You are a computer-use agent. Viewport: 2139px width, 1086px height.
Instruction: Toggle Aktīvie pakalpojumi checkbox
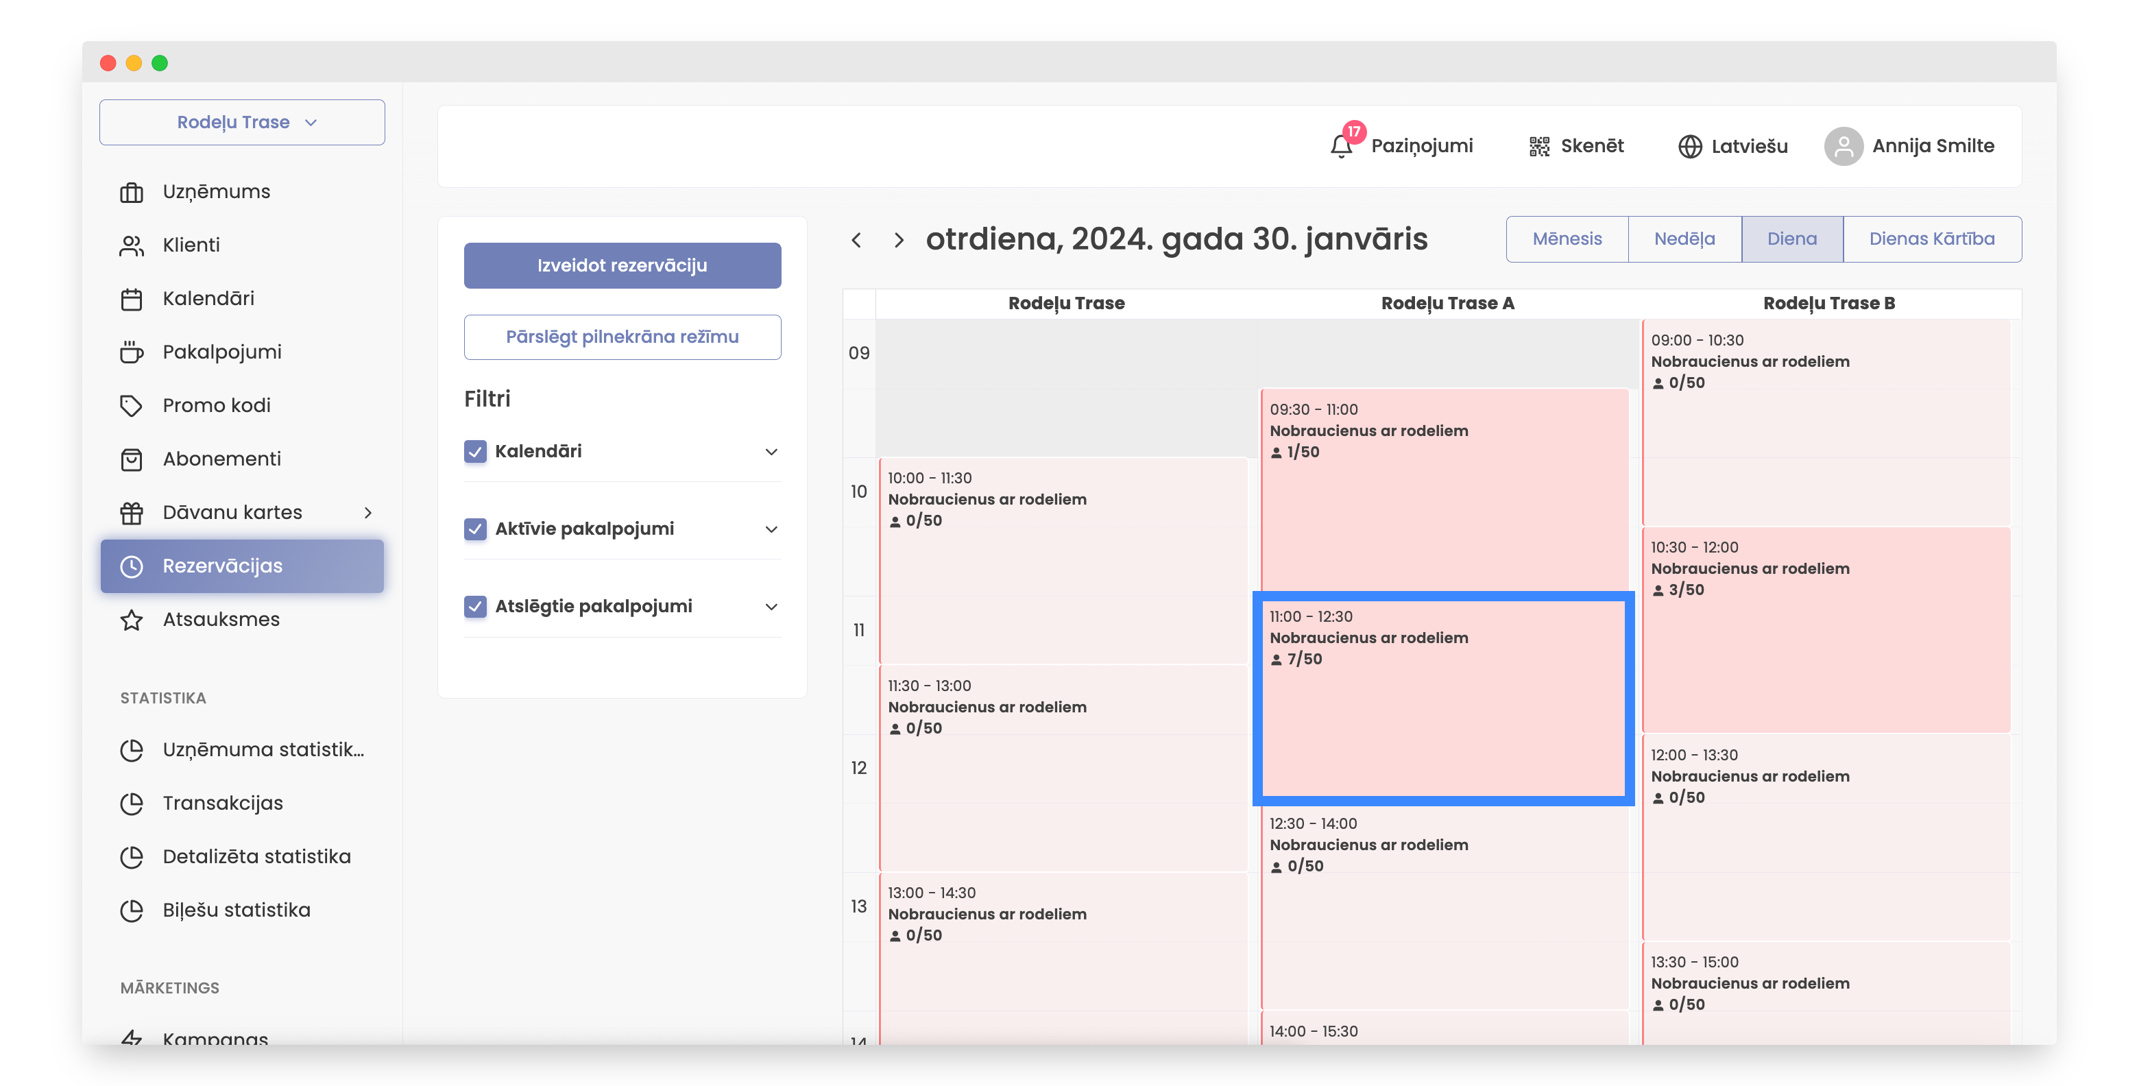pos(475,529)
